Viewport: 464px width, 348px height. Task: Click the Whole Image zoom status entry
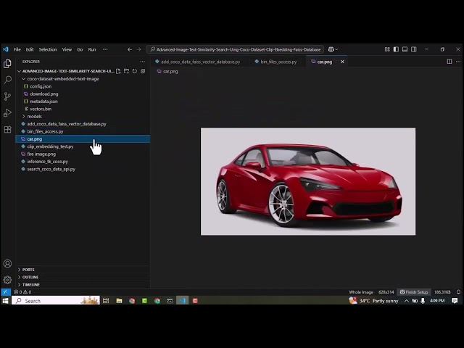tap(361, 291)
